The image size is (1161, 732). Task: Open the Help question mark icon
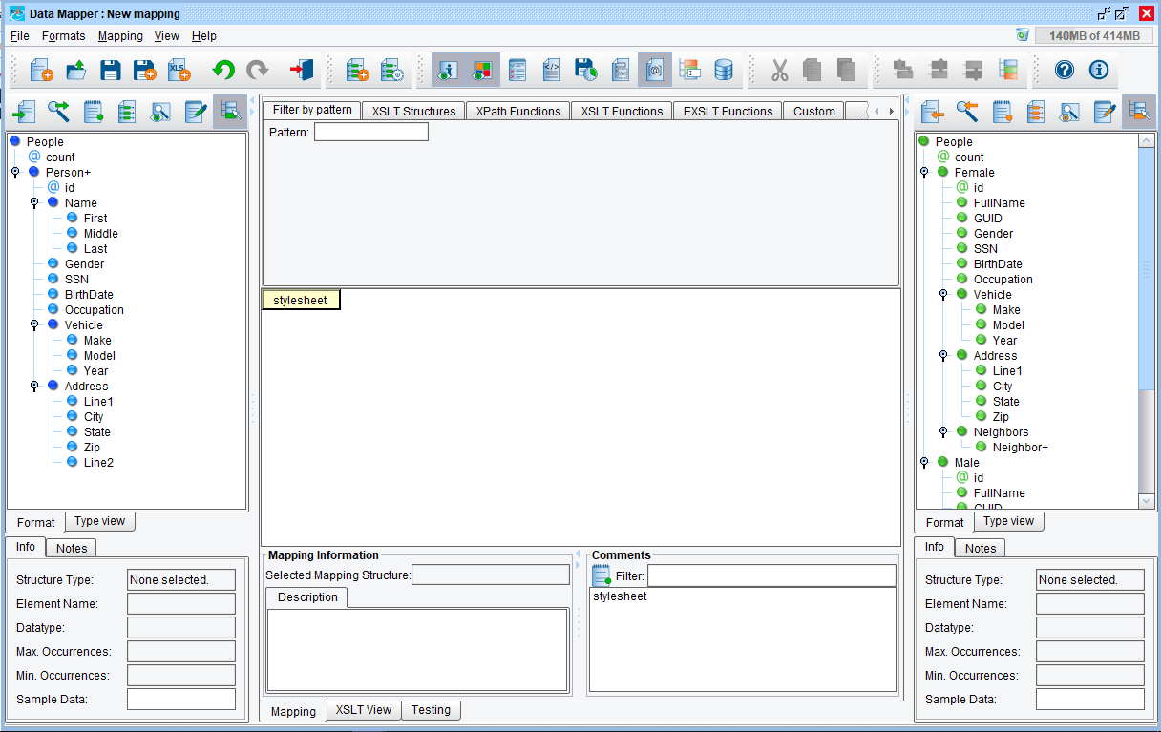tap(1065, 70)
